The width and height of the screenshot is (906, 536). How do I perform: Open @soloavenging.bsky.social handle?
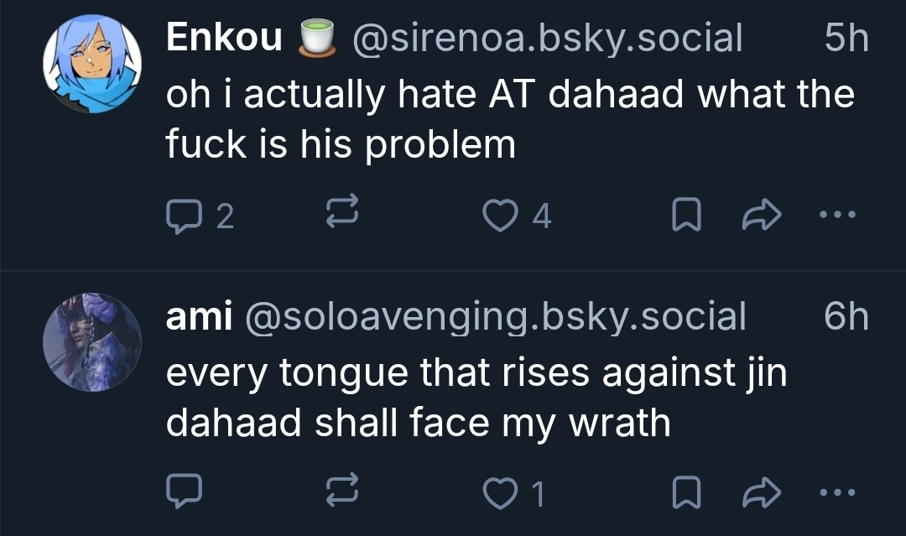(x=494, y=316)
